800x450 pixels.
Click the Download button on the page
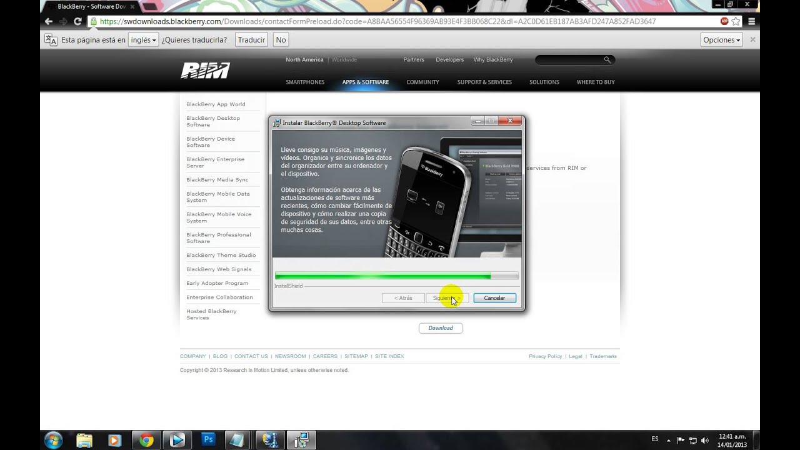[441, 328]
